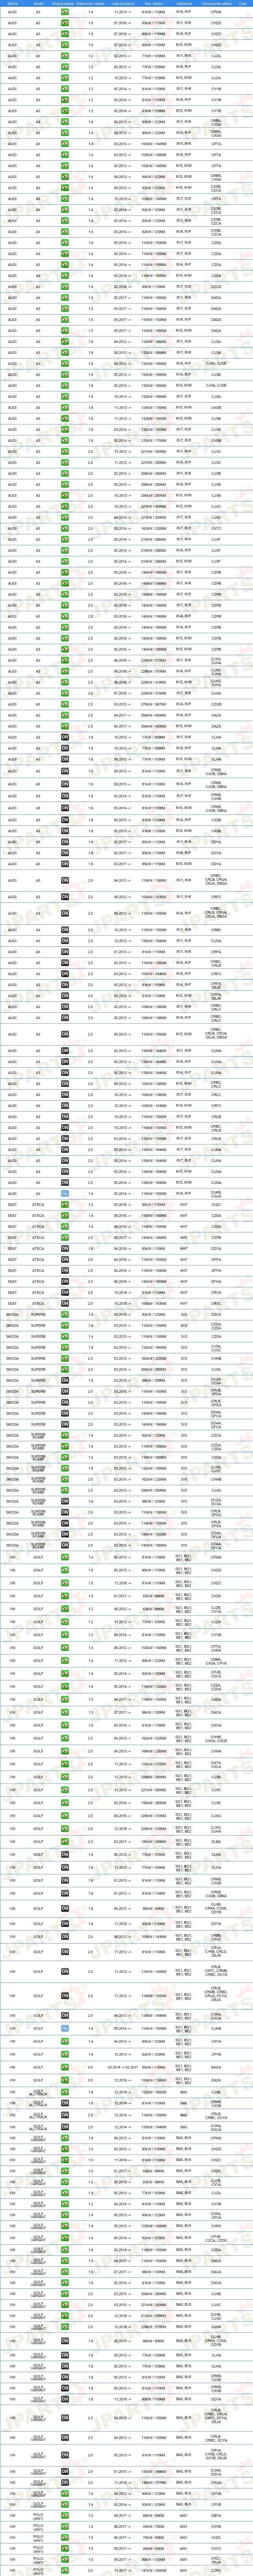The height and width of the screenshot is (2576, 253).
Task: Click the "Nadwozie" column header
Action: click(x=184, y=3)
